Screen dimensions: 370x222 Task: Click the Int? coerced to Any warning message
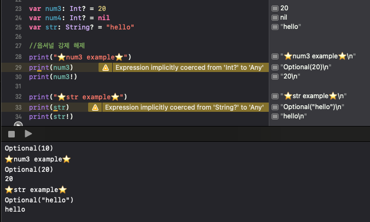[189, 68]
